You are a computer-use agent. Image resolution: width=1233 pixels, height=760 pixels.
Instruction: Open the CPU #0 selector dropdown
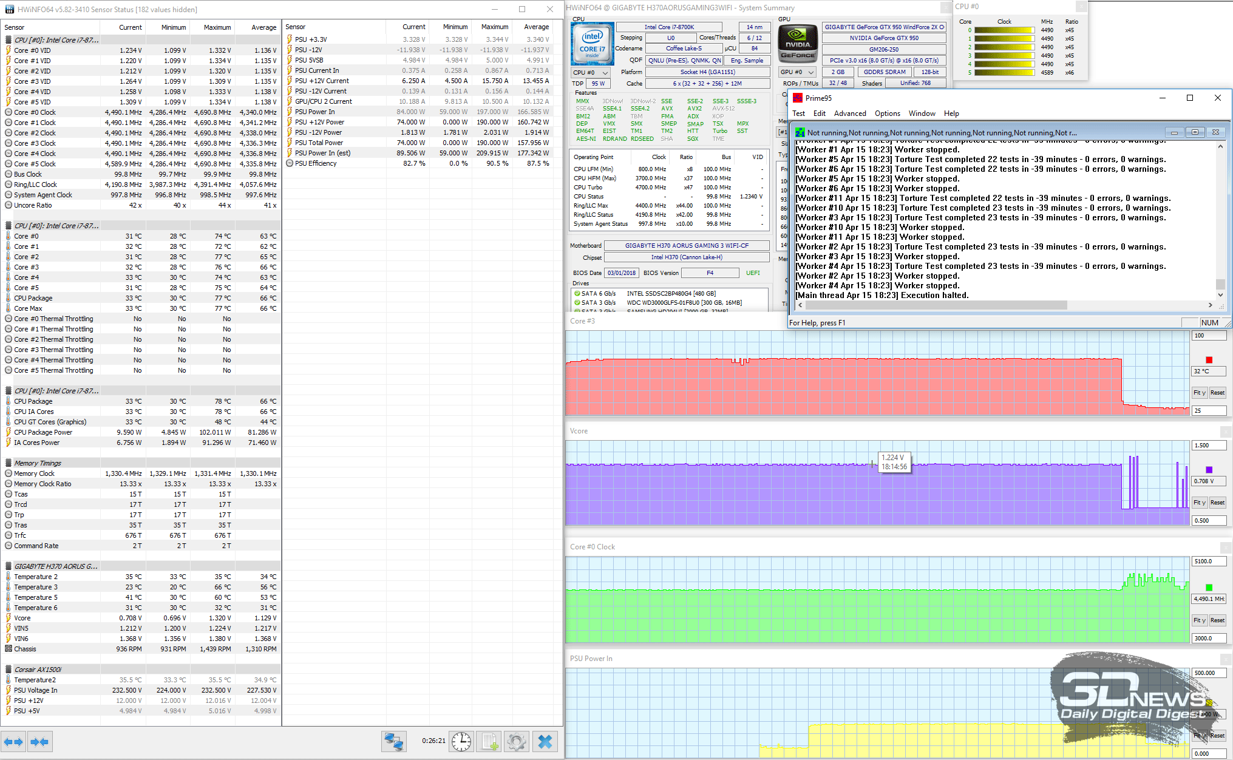pyautogui.click(x=591, y=72)
